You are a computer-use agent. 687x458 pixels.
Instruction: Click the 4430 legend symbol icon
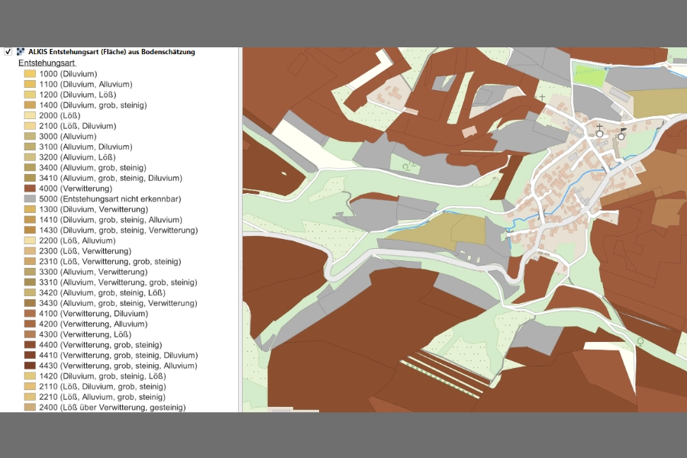point(30,366)
